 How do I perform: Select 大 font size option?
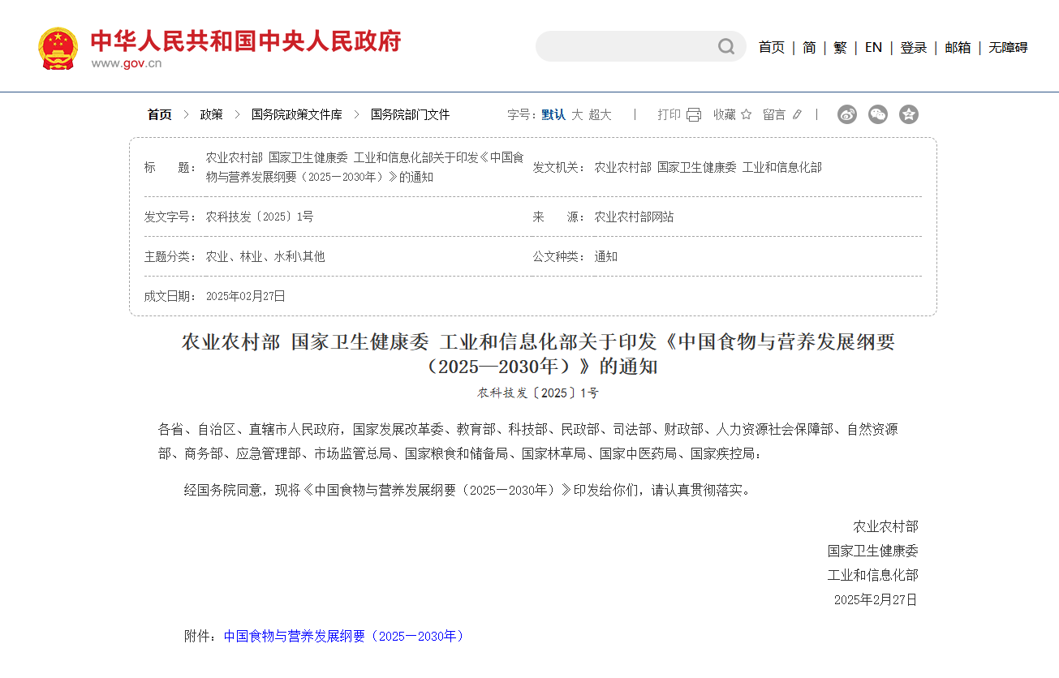pos(577,115)
